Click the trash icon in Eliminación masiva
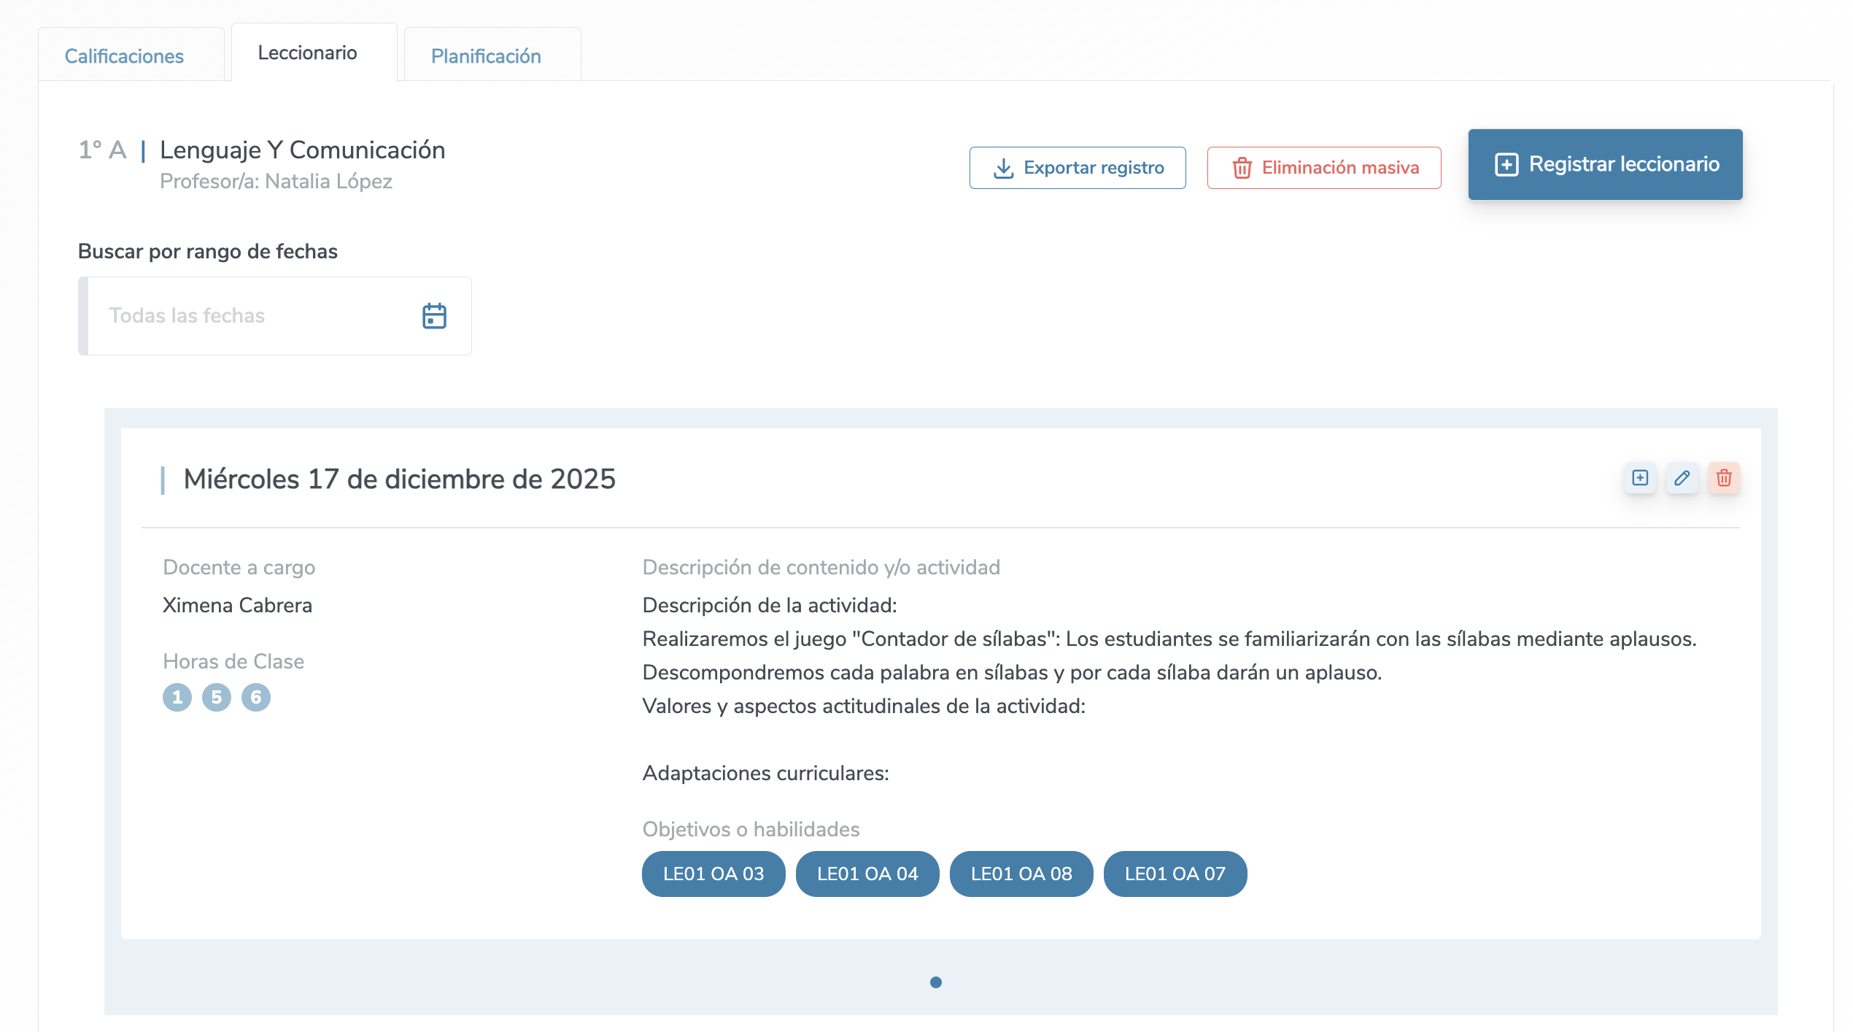Viewport: 1853px width, 1032px height. coord(1242,168)
